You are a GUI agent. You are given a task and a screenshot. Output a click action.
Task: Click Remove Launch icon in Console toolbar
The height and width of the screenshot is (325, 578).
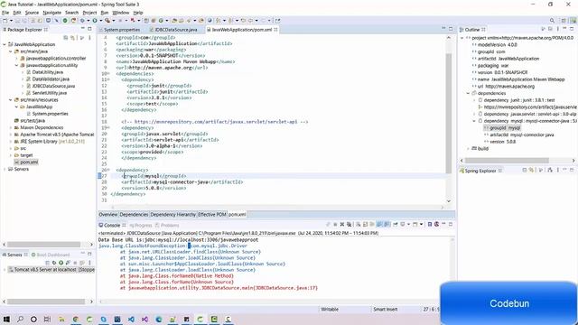coord(342,224)
